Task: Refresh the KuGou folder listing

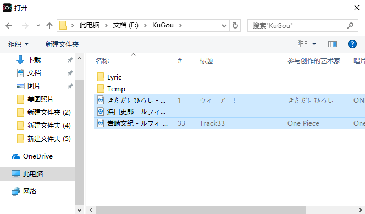Action: coord(235,26)
